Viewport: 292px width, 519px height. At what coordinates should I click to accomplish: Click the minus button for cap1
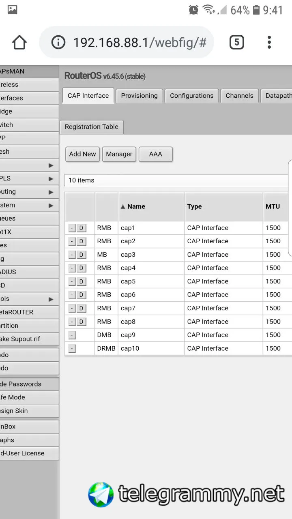coord(72,228)
